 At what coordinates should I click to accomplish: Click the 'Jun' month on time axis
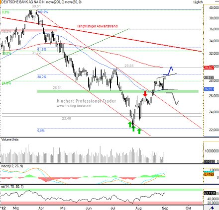pos(89,208)
